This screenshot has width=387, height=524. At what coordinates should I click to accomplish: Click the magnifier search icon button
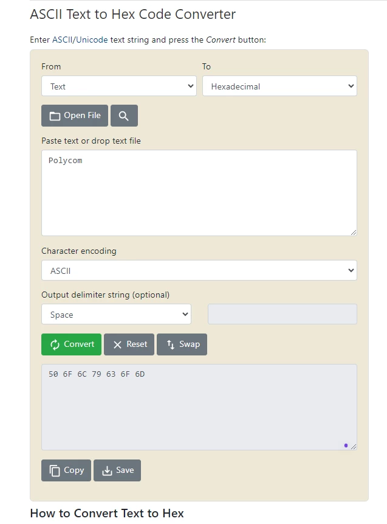pos(124,116)
